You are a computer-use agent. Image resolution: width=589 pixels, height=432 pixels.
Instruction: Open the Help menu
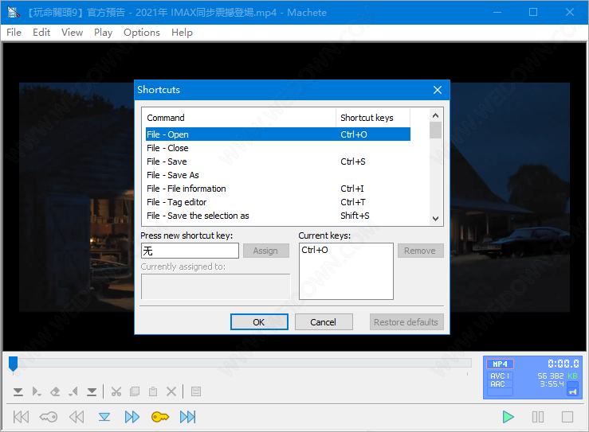click(182, 33)
